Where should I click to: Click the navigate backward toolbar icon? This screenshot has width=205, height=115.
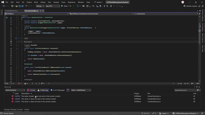coord(4,6)
